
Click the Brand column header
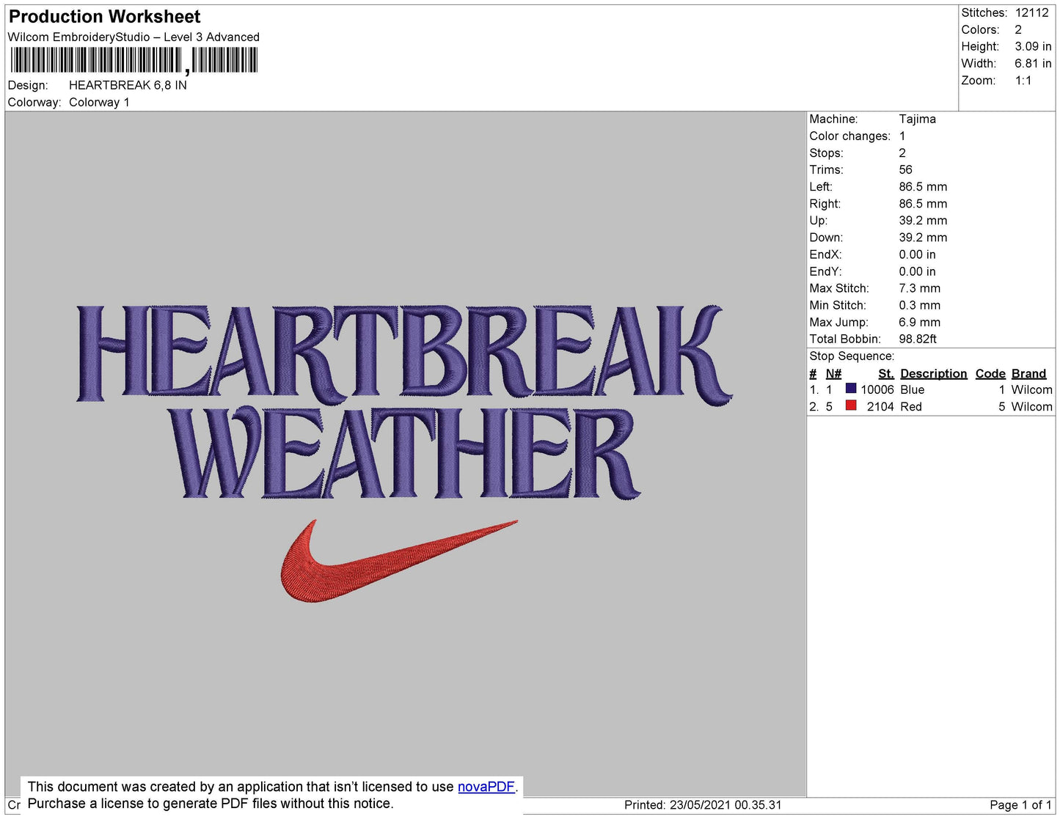coord(1029,373)
